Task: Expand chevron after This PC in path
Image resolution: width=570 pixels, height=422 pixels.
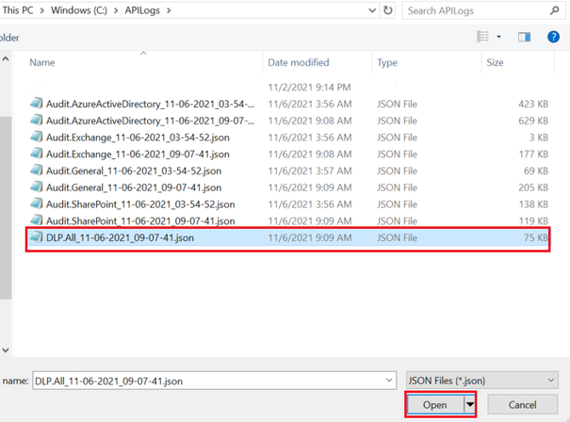Action: tap(42, 10)
